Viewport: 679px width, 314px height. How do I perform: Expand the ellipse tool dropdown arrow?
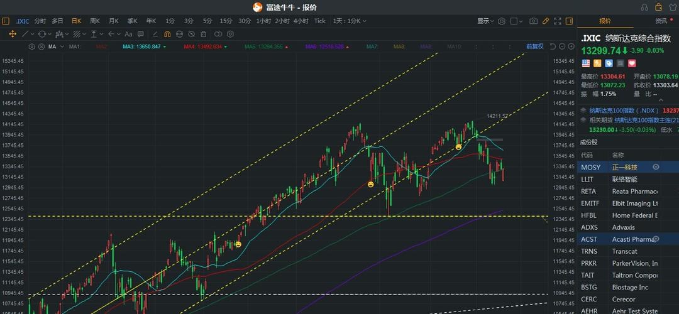pyautogui.click(x=50, y=34)
